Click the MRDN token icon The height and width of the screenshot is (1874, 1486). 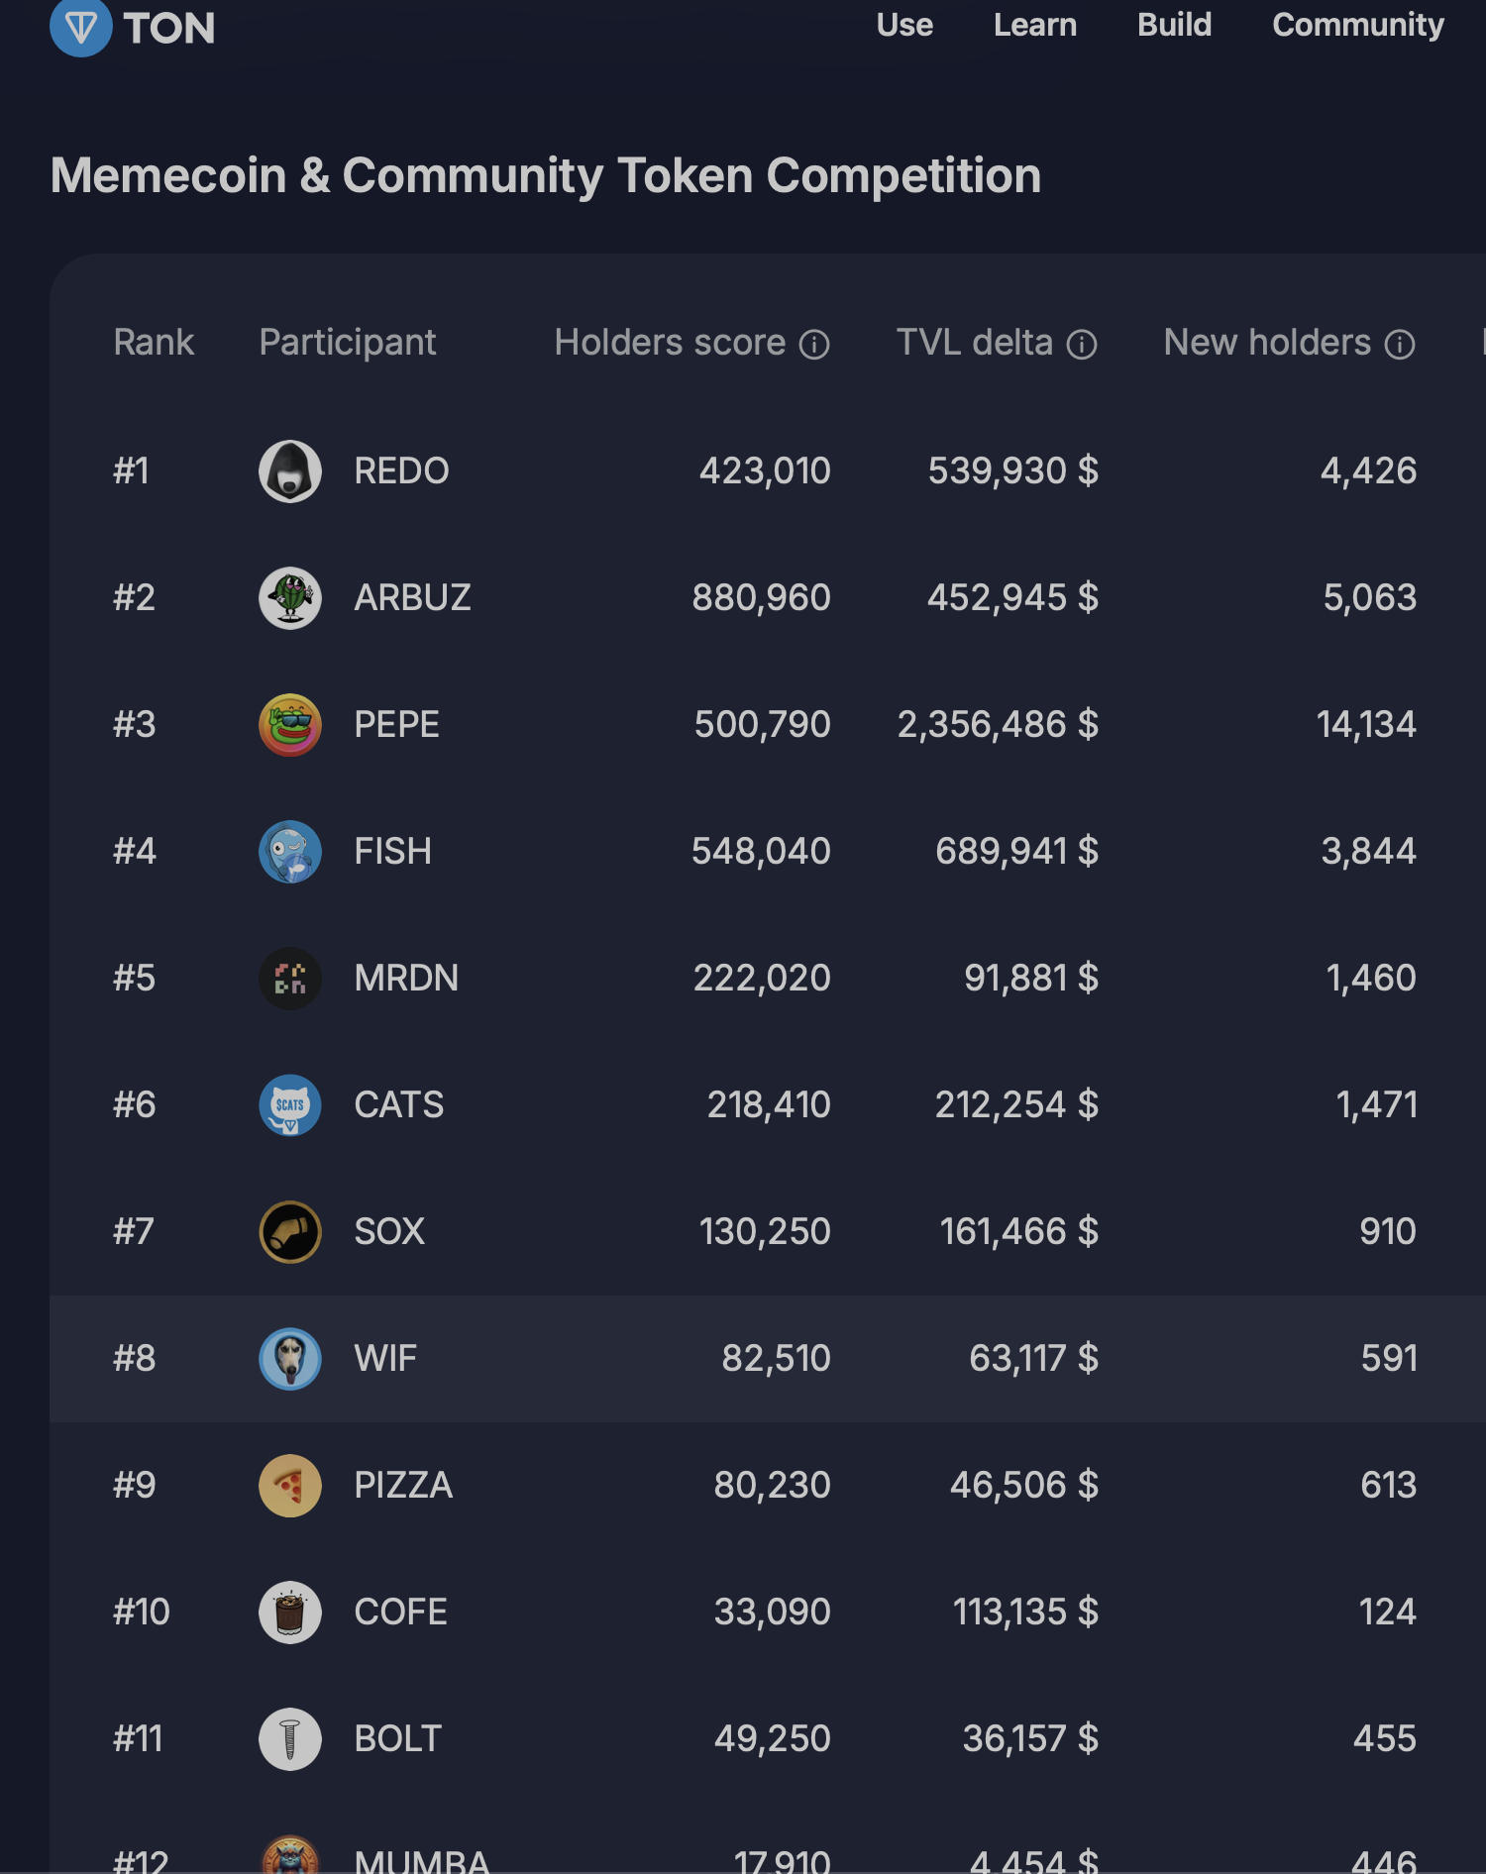click(x=290, y=979)
